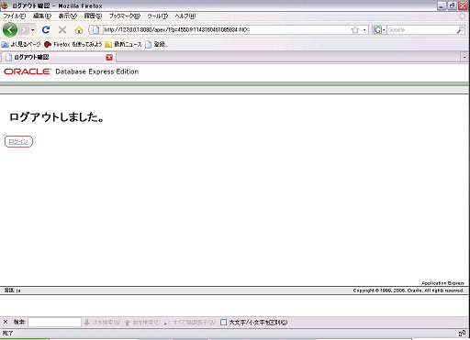This screenshot has height=340, width=470.
Task: Bookmark this page with the star icon
Action: click(355, 29)
